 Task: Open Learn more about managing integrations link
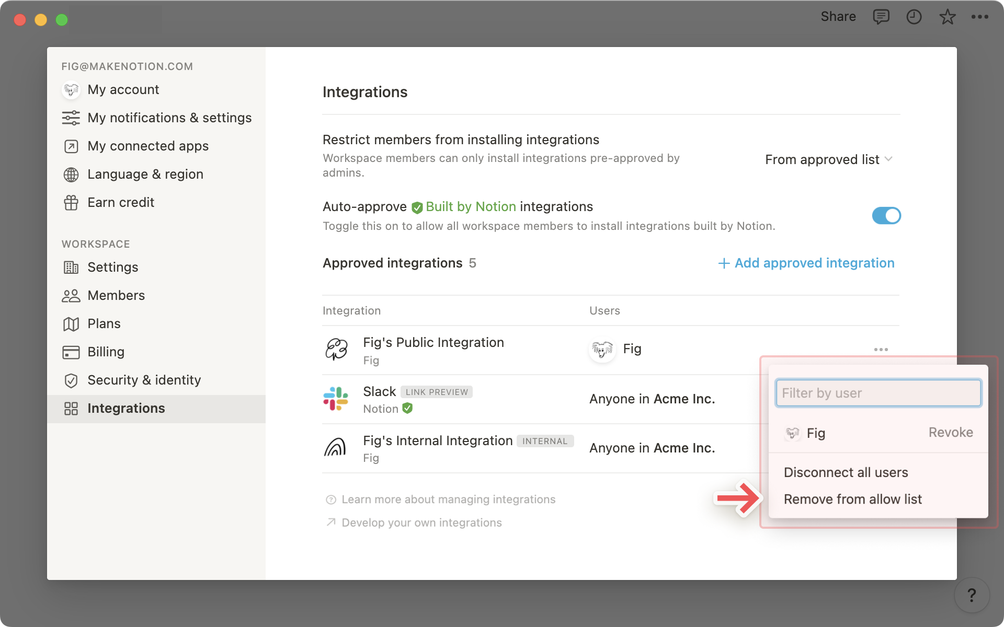click(x=441, y=499)
